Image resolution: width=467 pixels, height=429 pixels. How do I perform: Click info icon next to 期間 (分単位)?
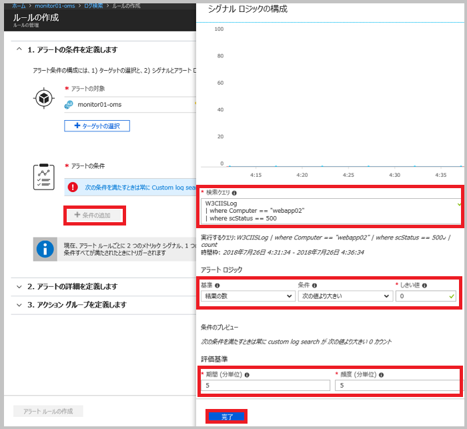click(x=247, y=375)
